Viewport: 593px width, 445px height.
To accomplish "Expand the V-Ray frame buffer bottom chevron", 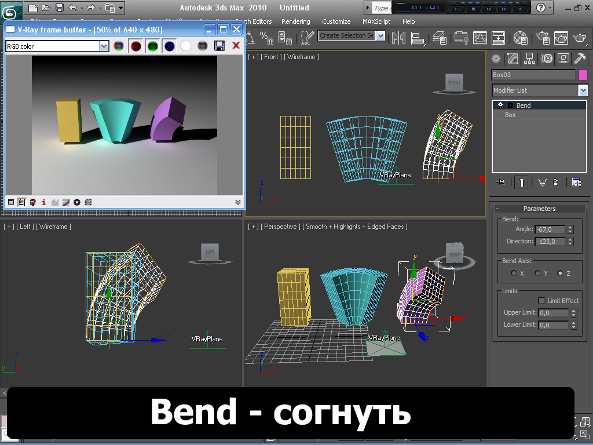I will pos(238,202).
